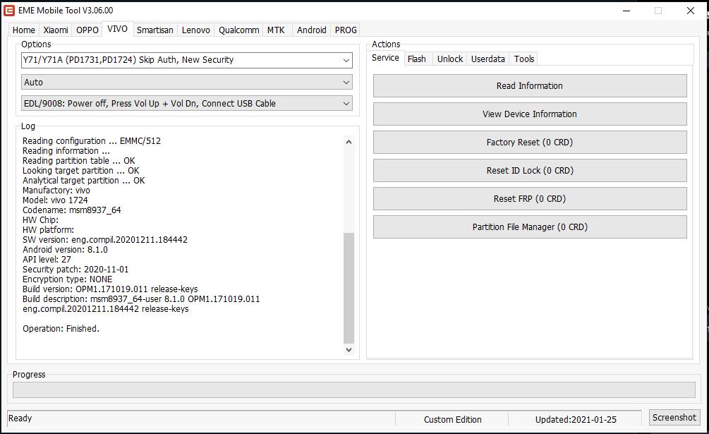
Task: Open Partition File Manager (0 CRD)
Action: coord(530,227)
